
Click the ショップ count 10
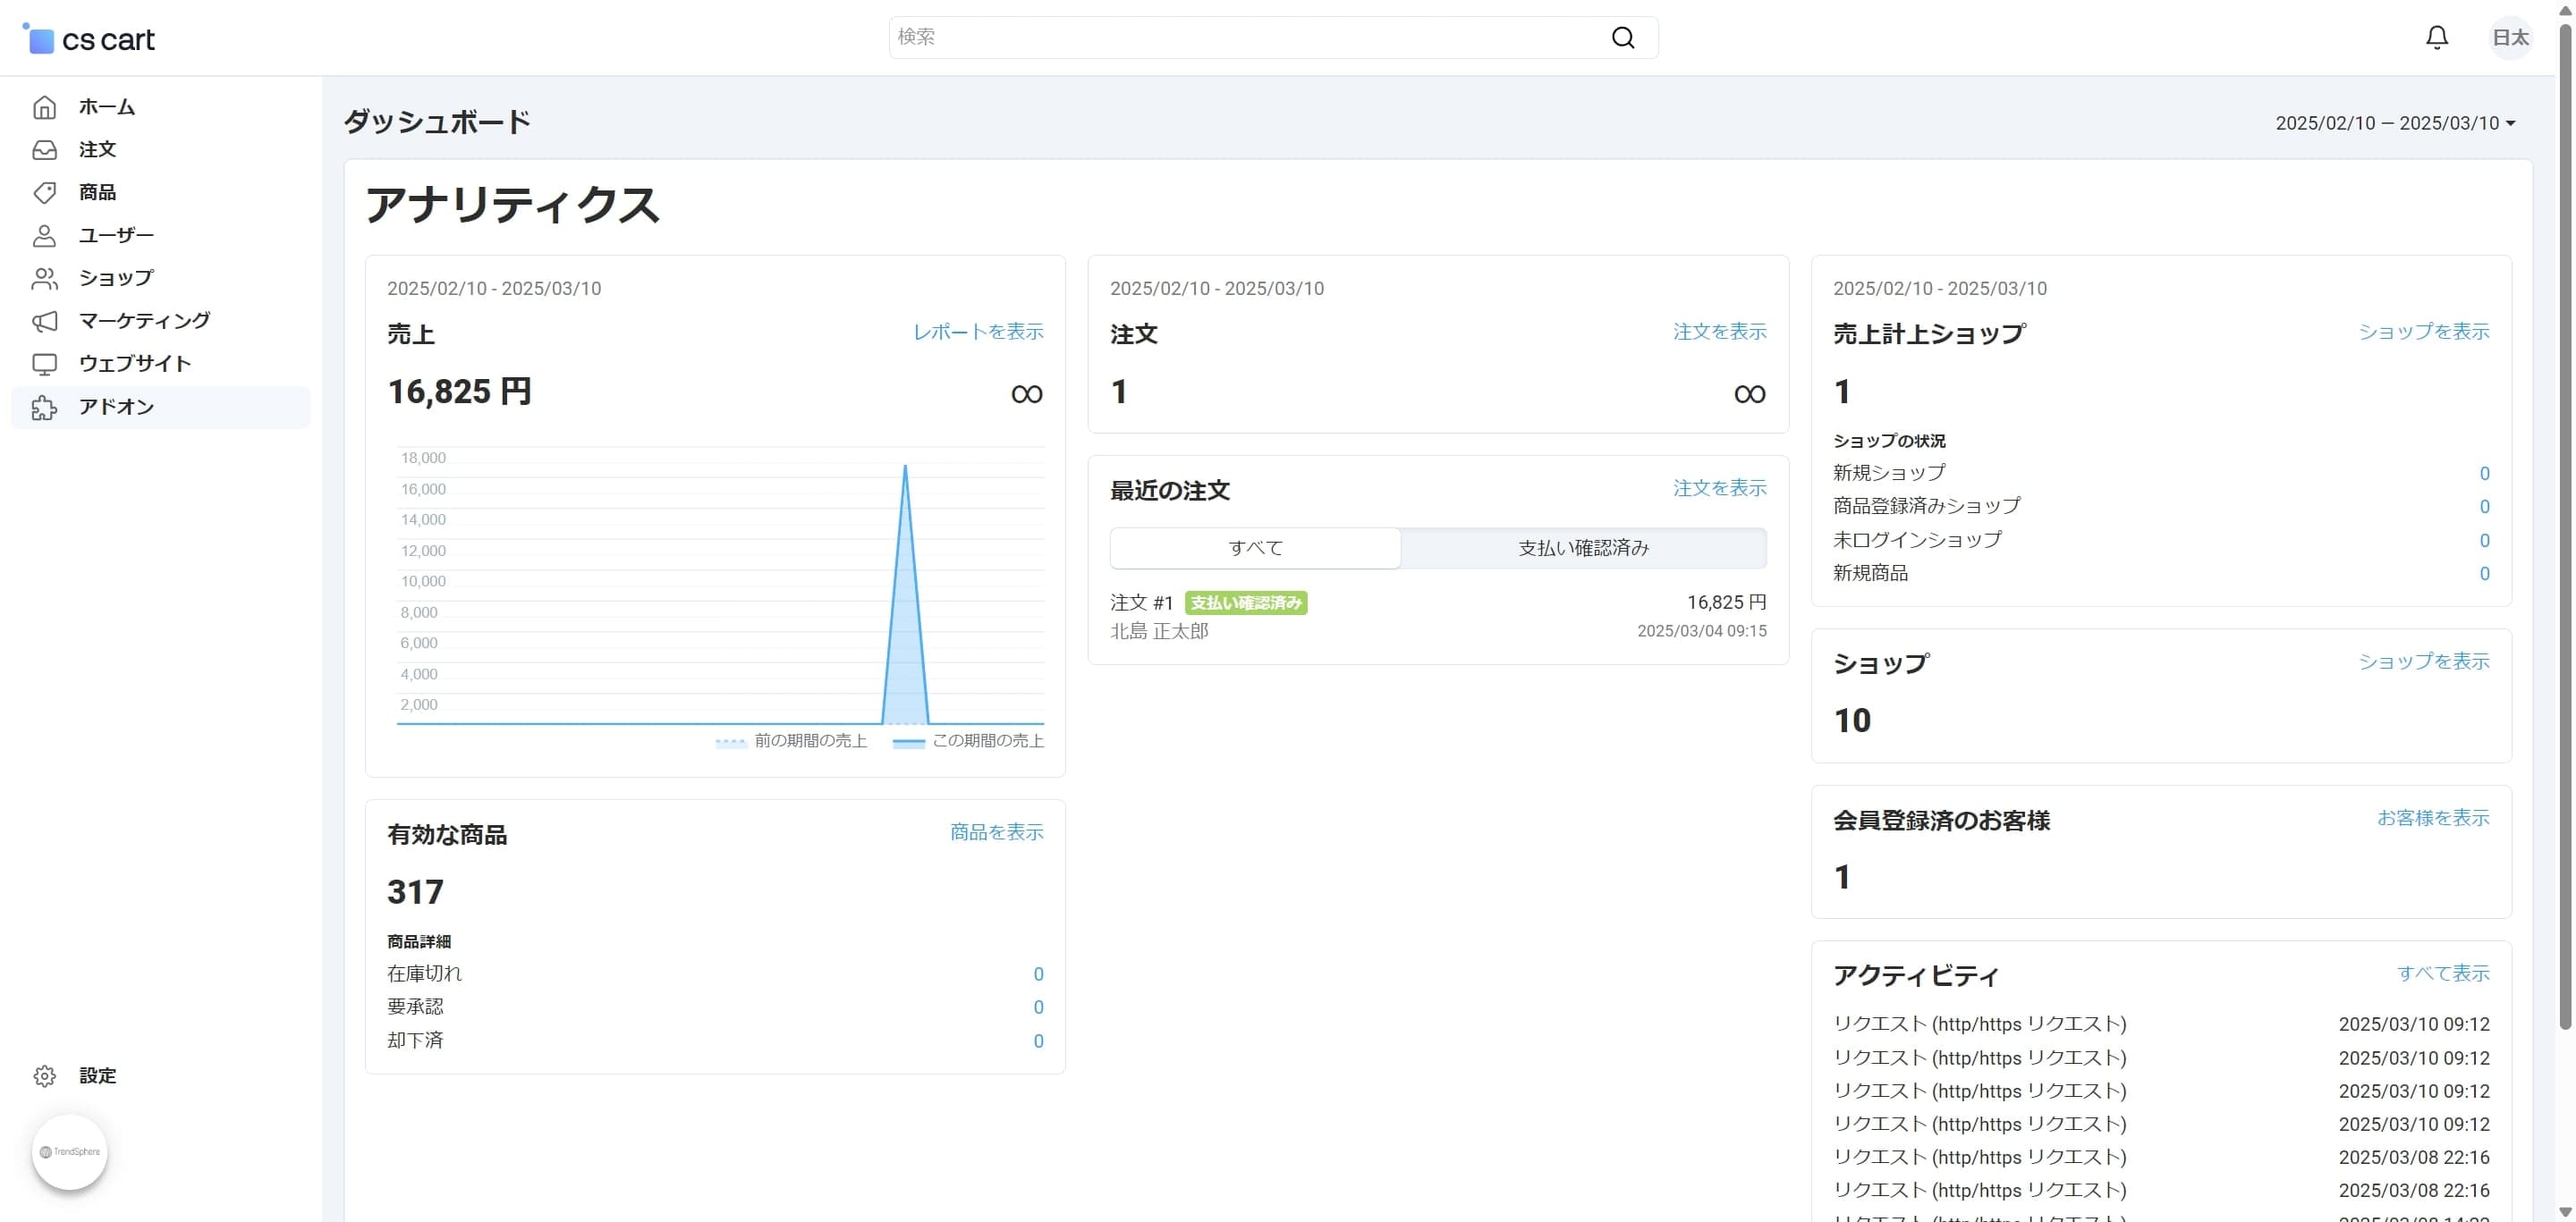point(1852,721)
